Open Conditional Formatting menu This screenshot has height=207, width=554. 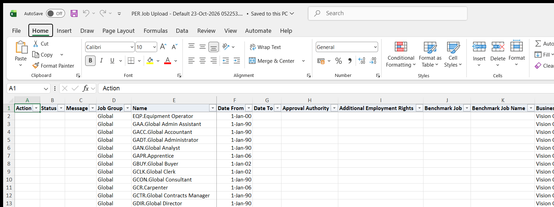point(401,55)
